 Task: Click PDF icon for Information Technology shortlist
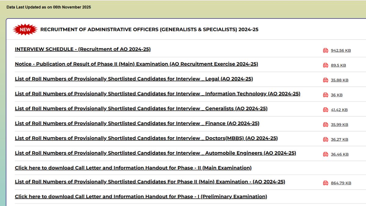(325, 95)
